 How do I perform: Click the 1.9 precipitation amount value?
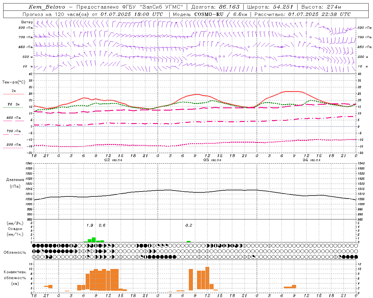point(90,225)
